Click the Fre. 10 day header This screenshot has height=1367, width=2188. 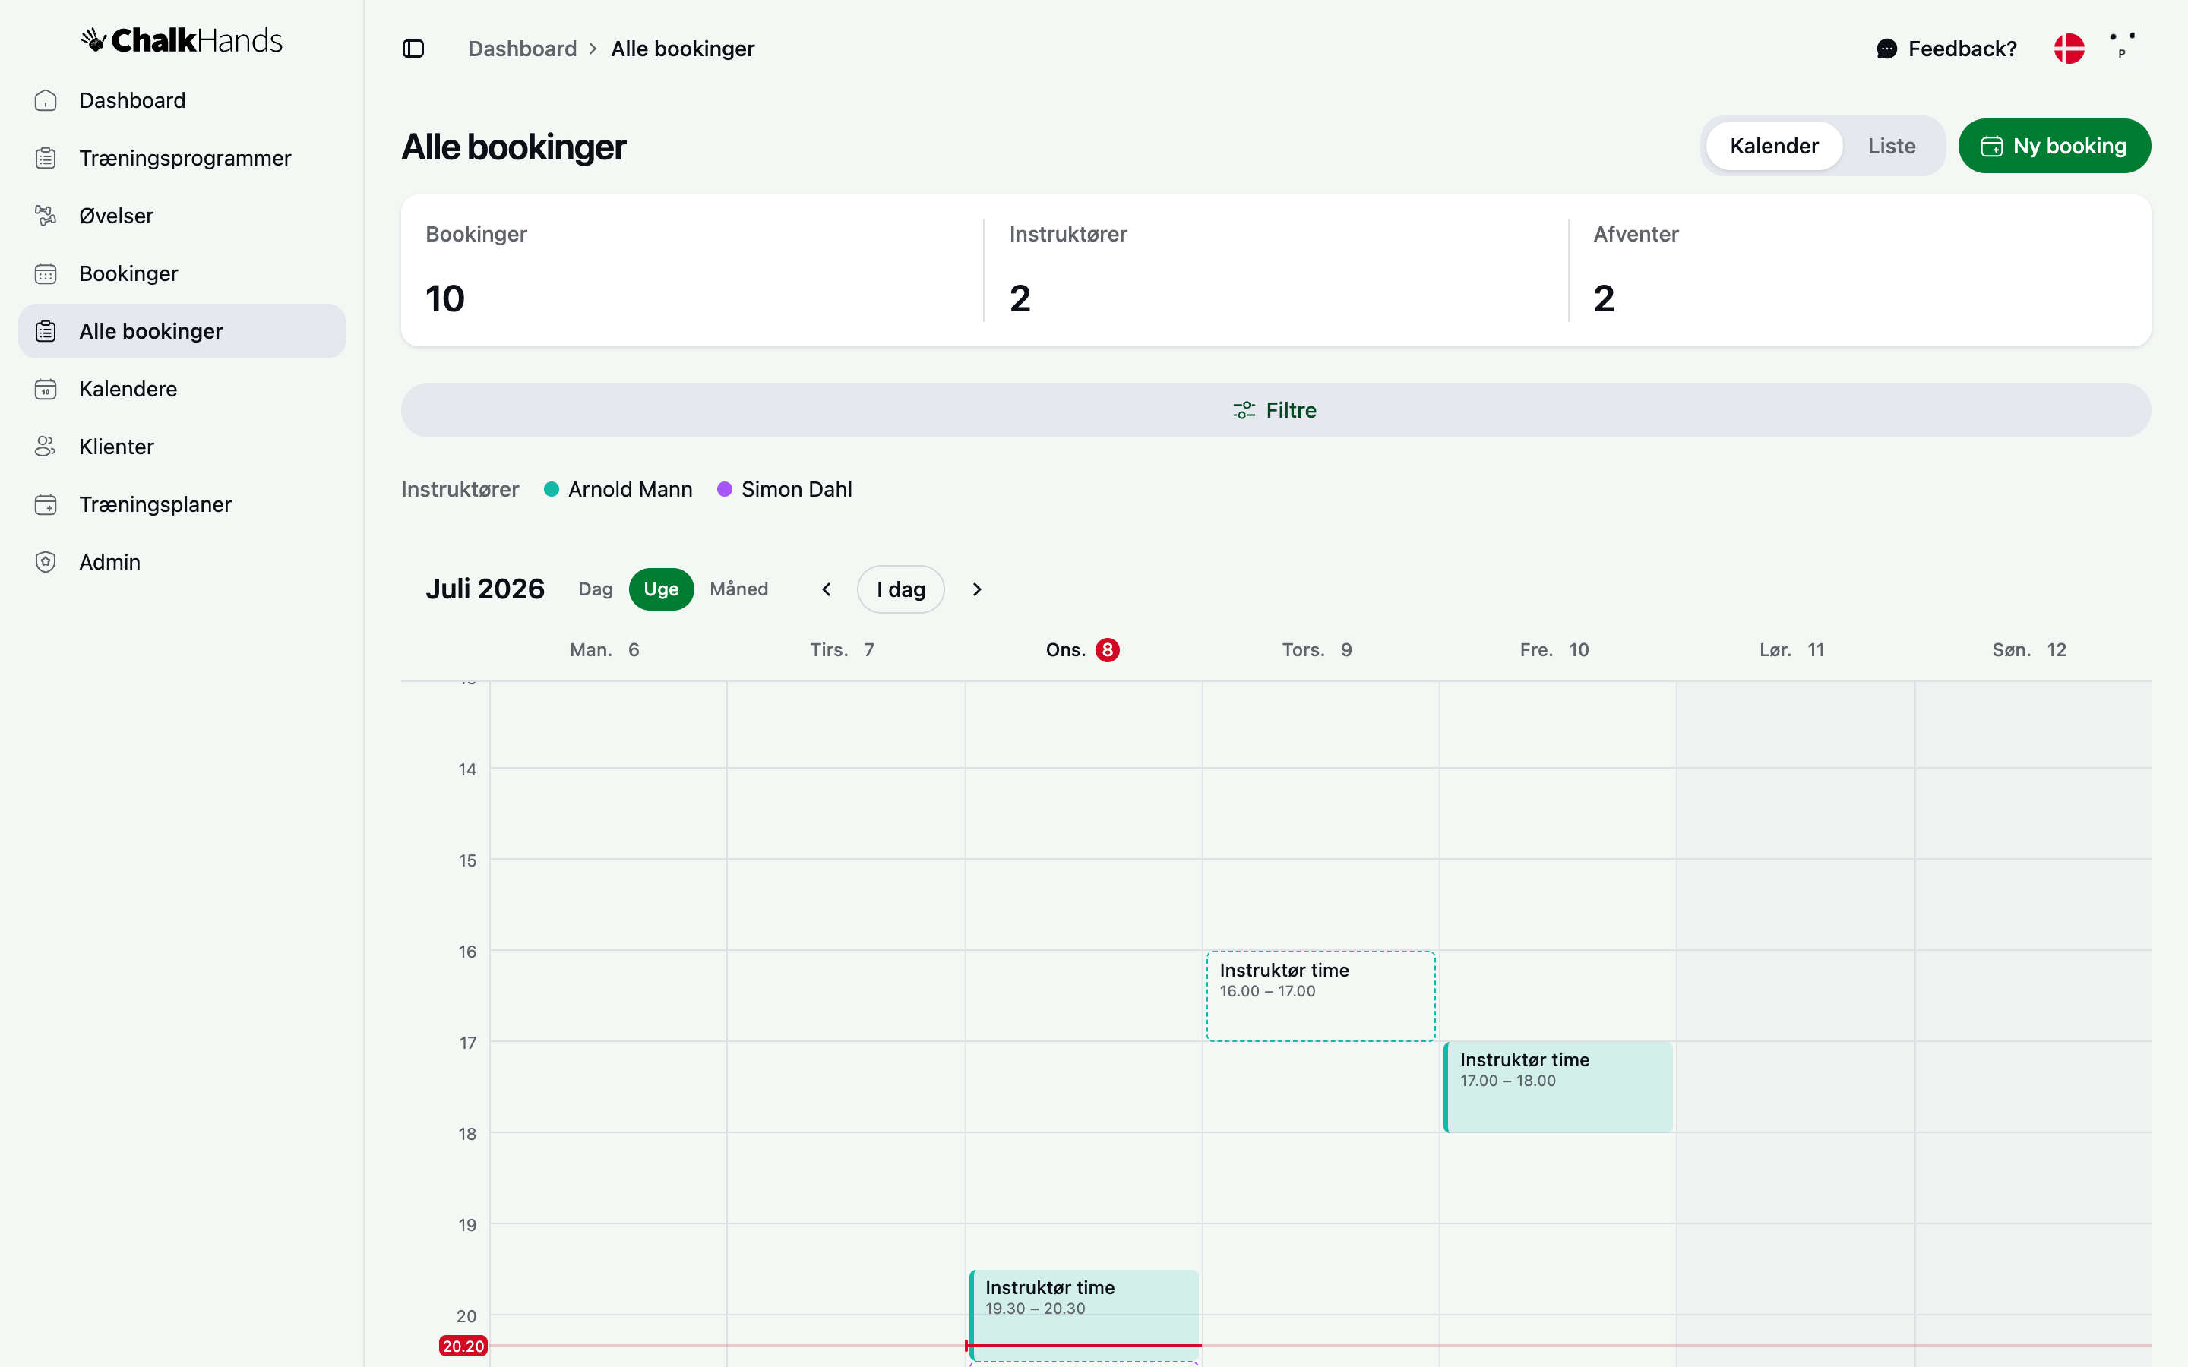pos(1554,650)
